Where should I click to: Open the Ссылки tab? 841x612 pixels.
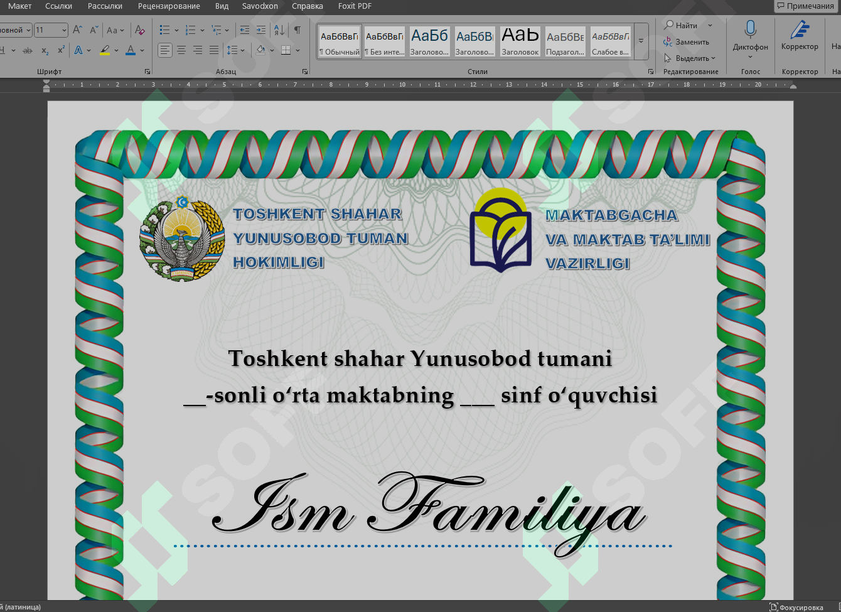(59, 6)
